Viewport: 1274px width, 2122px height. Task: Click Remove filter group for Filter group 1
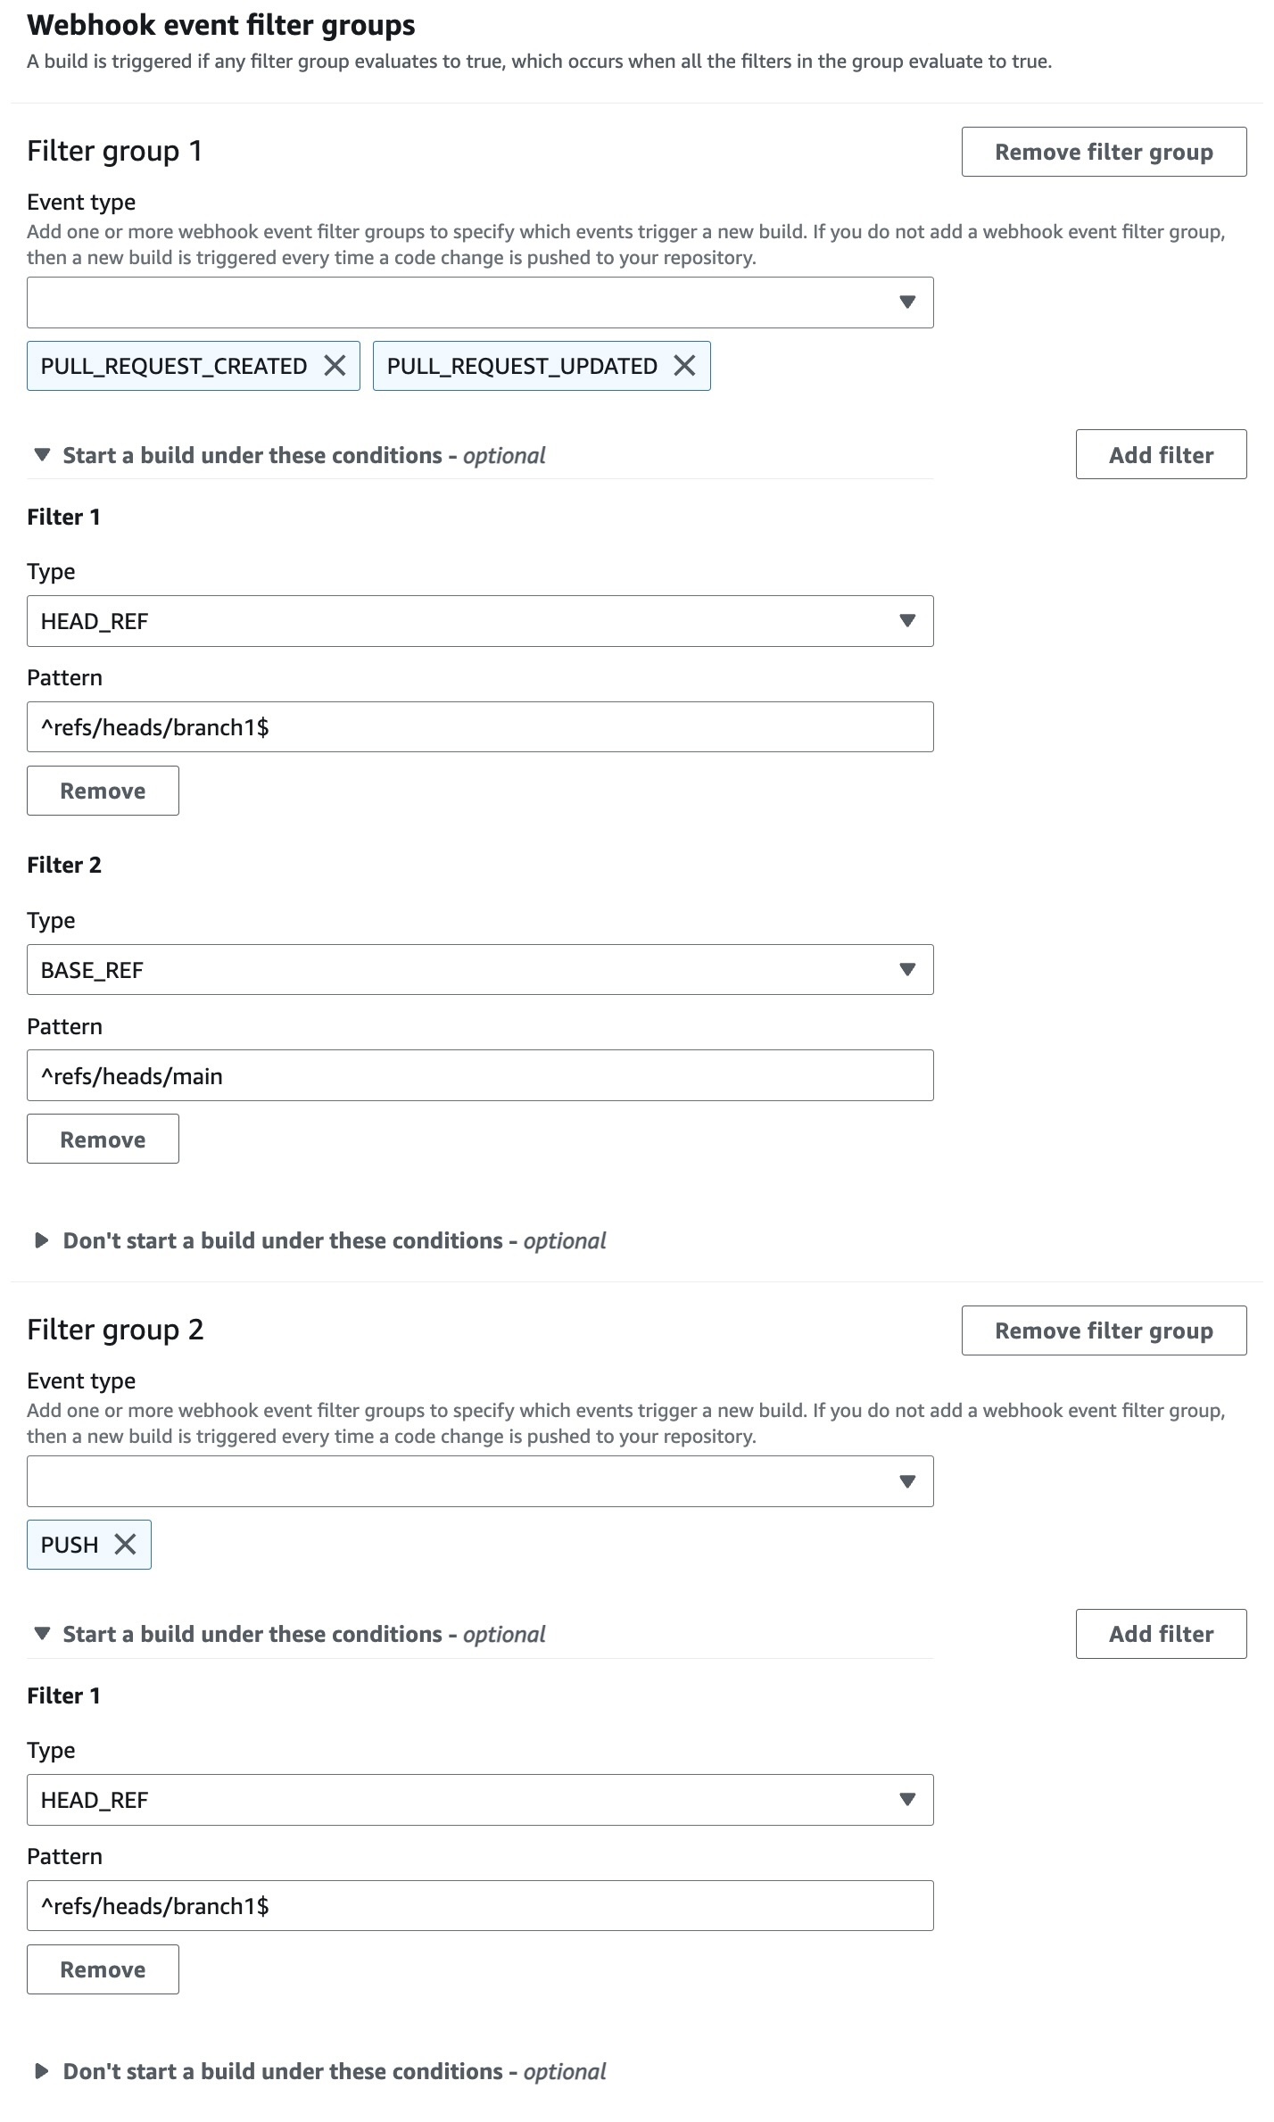pos(1104,152)
